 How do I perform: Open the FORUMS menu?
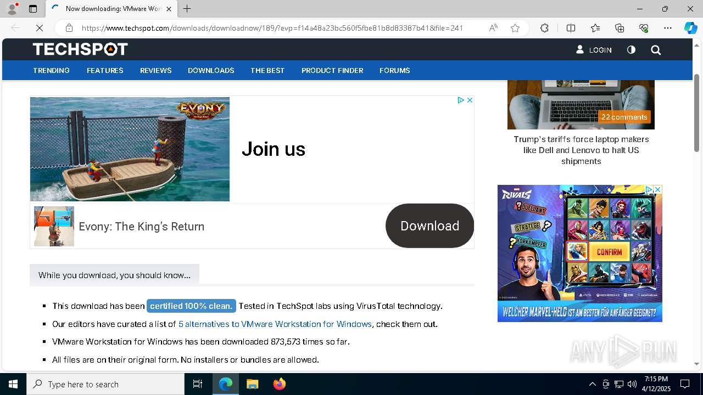(x=395, y=70)
